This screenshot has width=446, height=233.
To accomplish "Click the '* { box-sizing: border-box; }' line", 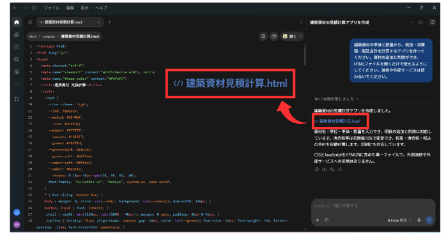I will (73, 195).
